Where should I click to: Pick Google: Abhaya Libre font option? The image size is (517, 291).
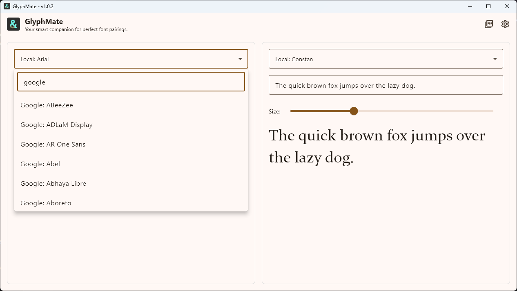pyautogui.click(x=53, y=183)
